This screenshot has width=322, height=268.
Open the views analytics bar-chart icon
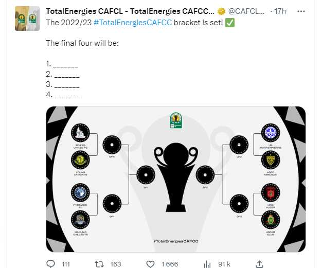coord(207,264)
